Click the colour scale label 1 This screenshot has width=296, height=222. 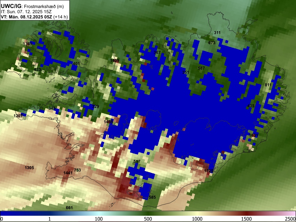tap(49, 219)
